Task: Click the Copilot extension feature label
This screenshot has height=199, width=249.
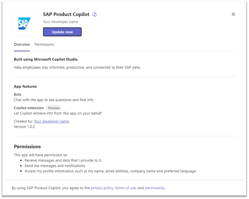Action: (29, 108)
